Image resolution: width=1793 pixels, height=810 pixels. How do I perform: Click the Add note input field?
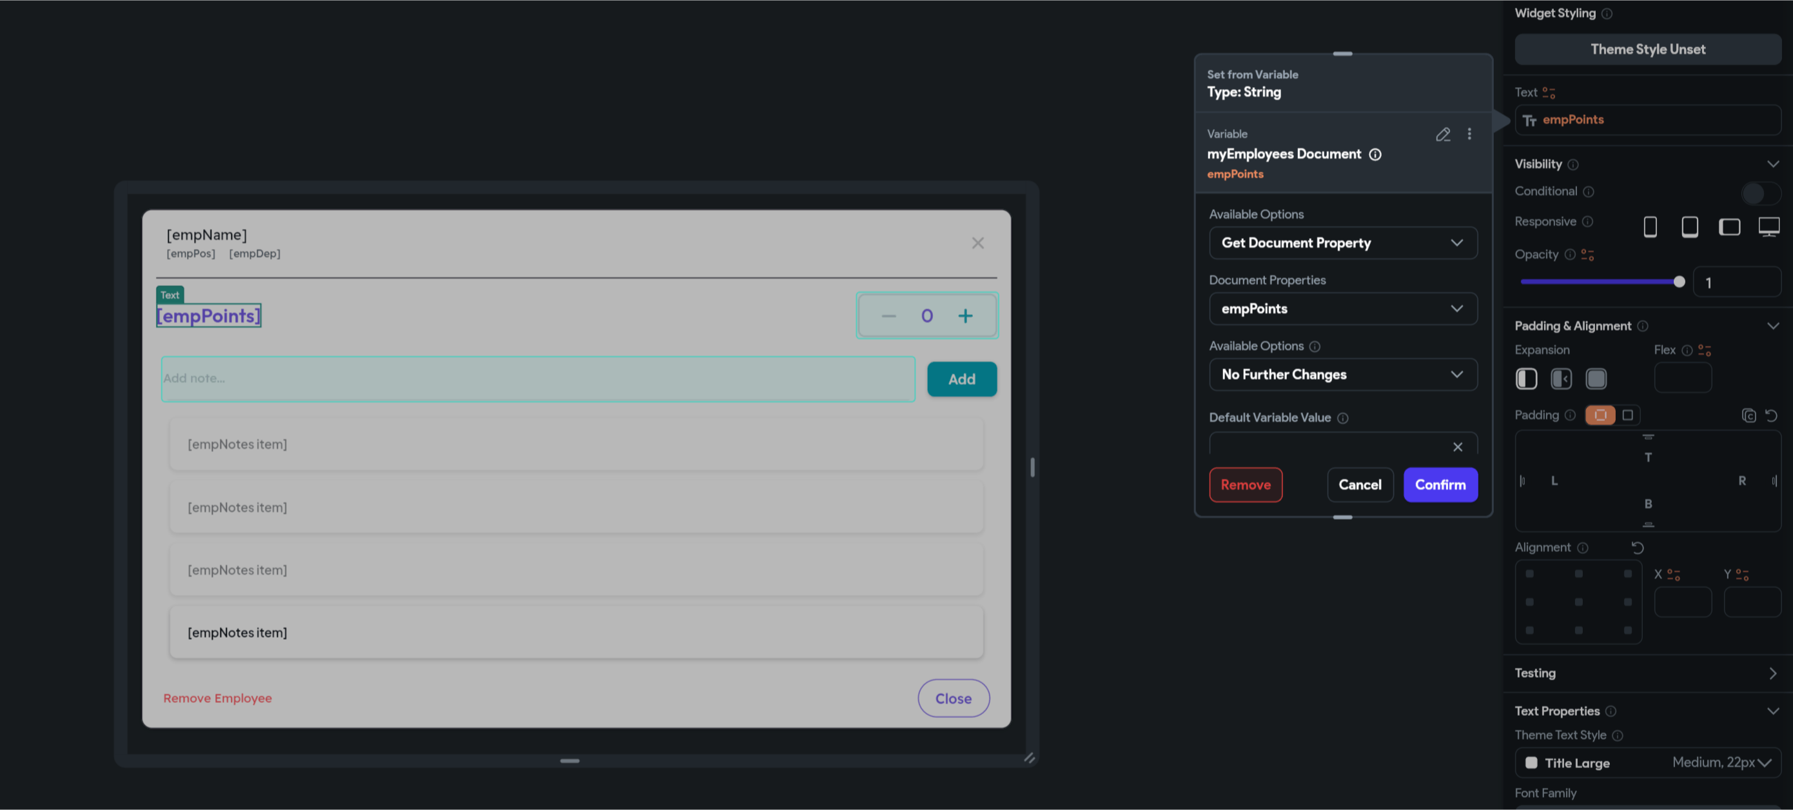[x=536, y=378]
